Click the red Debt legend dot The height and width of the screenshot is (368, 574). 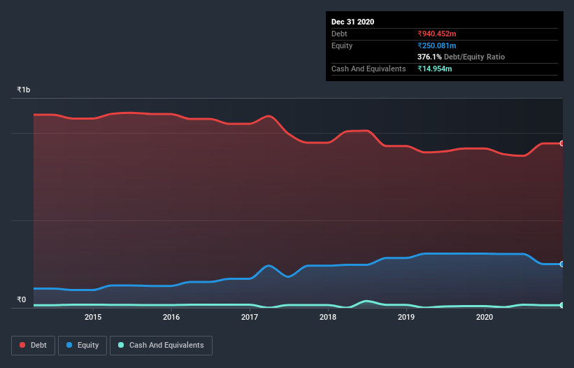pyautogui.click(x=22, y=345)
